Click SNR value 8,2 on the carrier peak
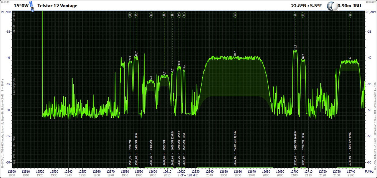 coord(184,67)
